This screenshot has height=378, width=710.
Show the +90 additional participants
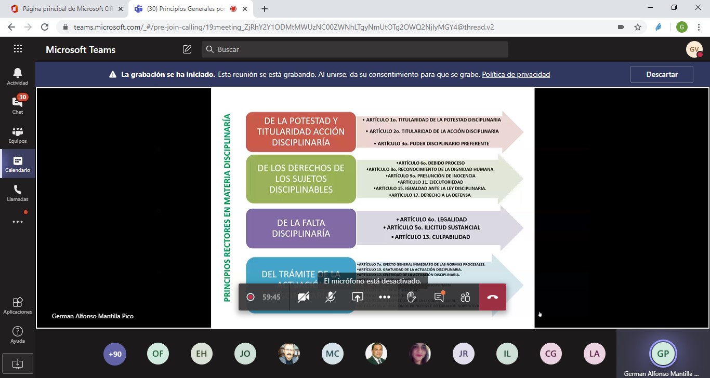[x=114, y=354]
